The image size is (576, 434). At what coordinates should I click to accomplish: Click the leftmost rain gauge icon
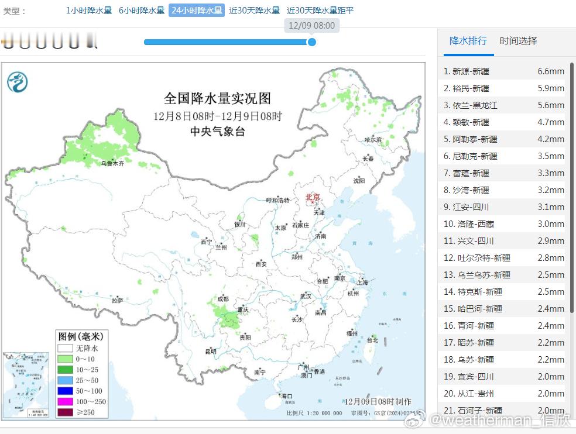click(8, 42)
